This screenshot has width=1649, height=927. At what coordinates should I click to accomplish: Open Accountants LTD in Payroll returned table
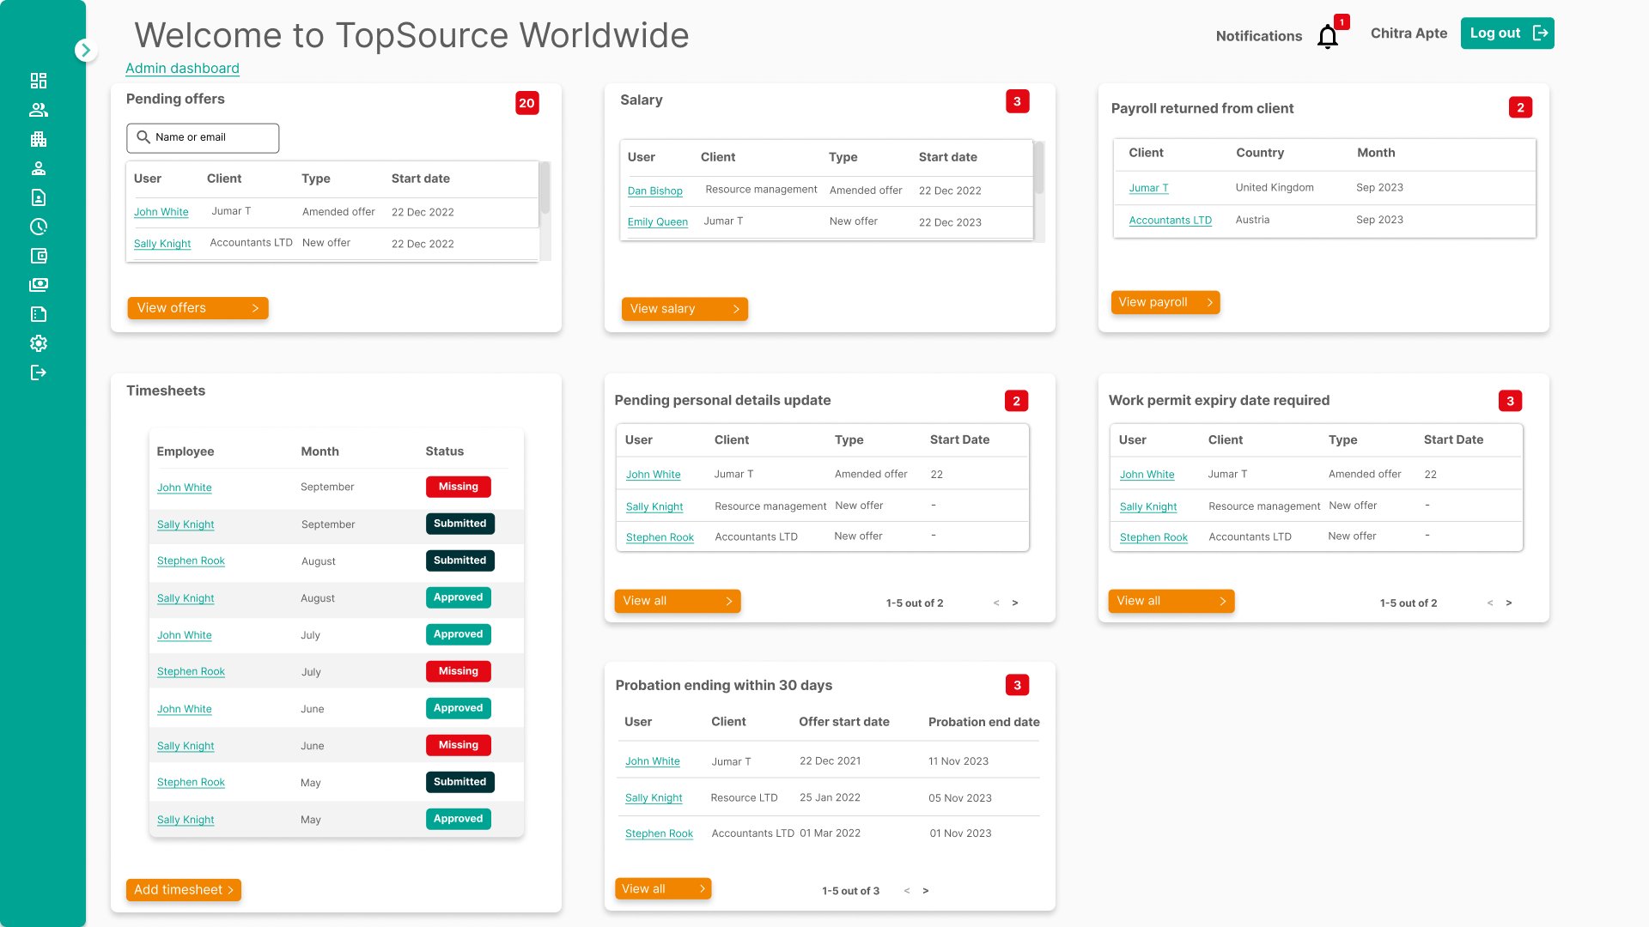[1170, 221]
